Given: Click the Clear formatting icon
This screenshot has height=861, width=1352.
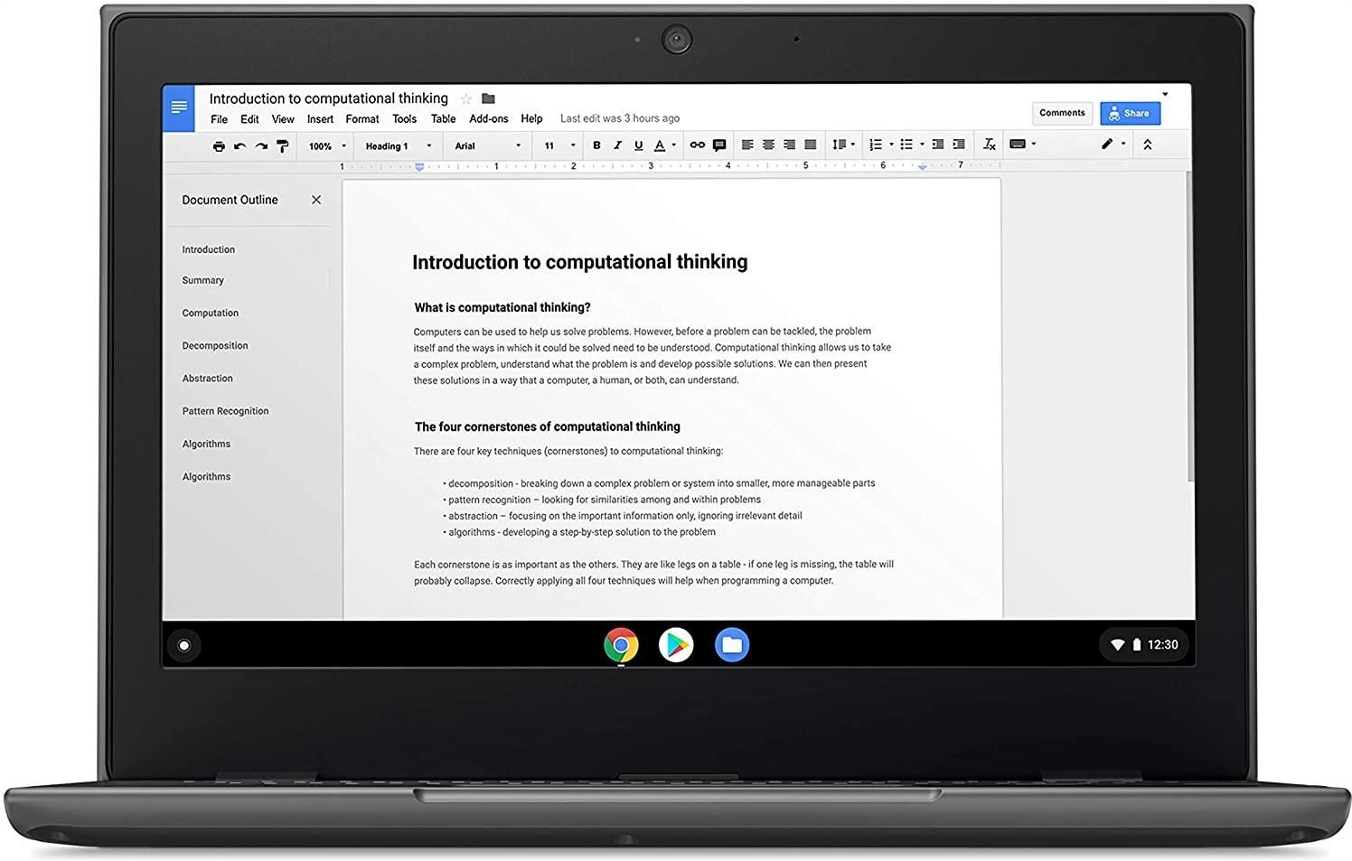Looking at the screenshot, I should 989,145.
